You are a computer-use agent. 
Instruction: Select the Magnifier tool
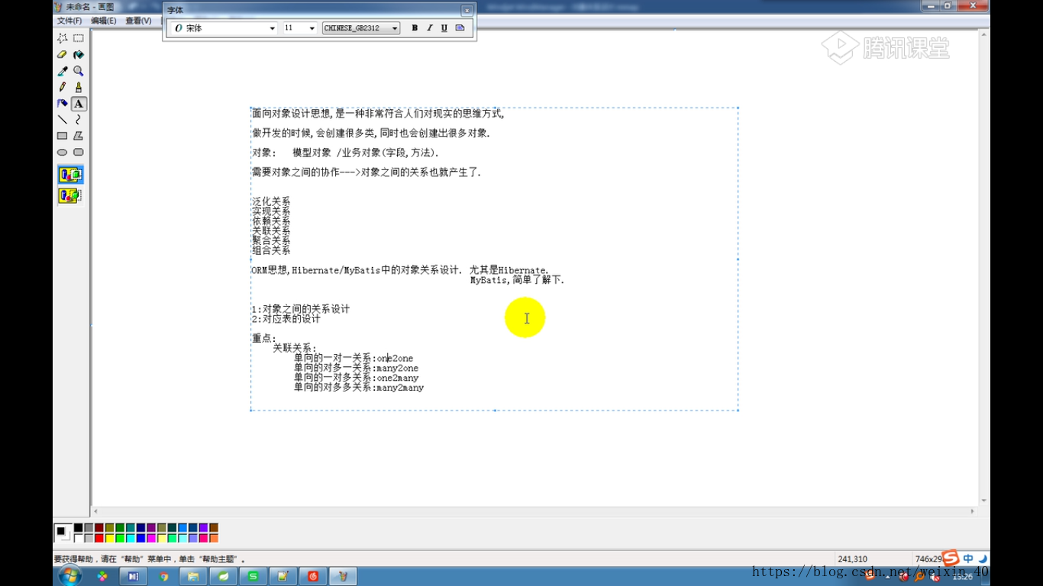click(x=79, y=71)
